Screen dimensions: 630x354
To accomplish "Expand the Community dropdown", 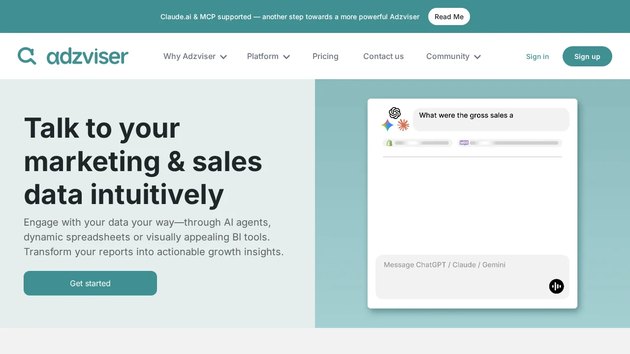I will coord(453,56).
